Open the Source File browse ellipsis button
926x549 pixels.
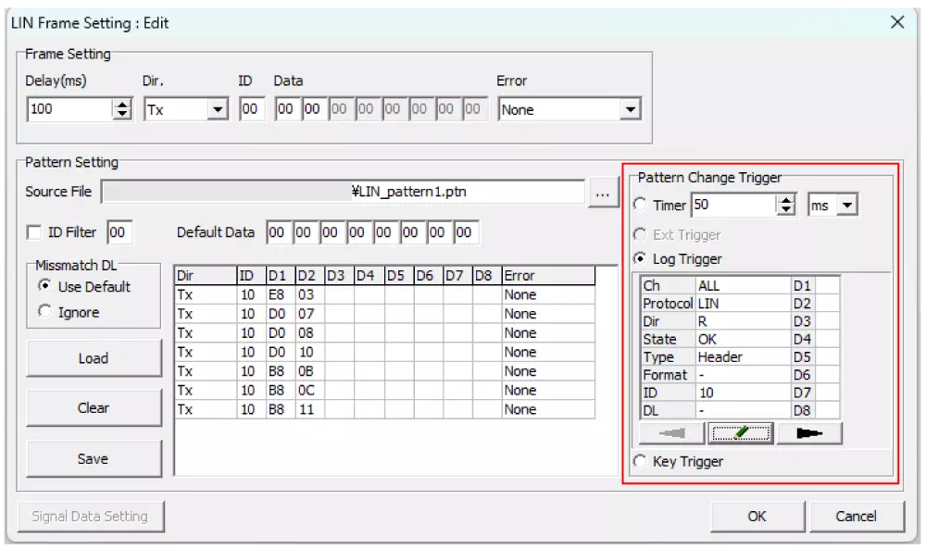603,192
